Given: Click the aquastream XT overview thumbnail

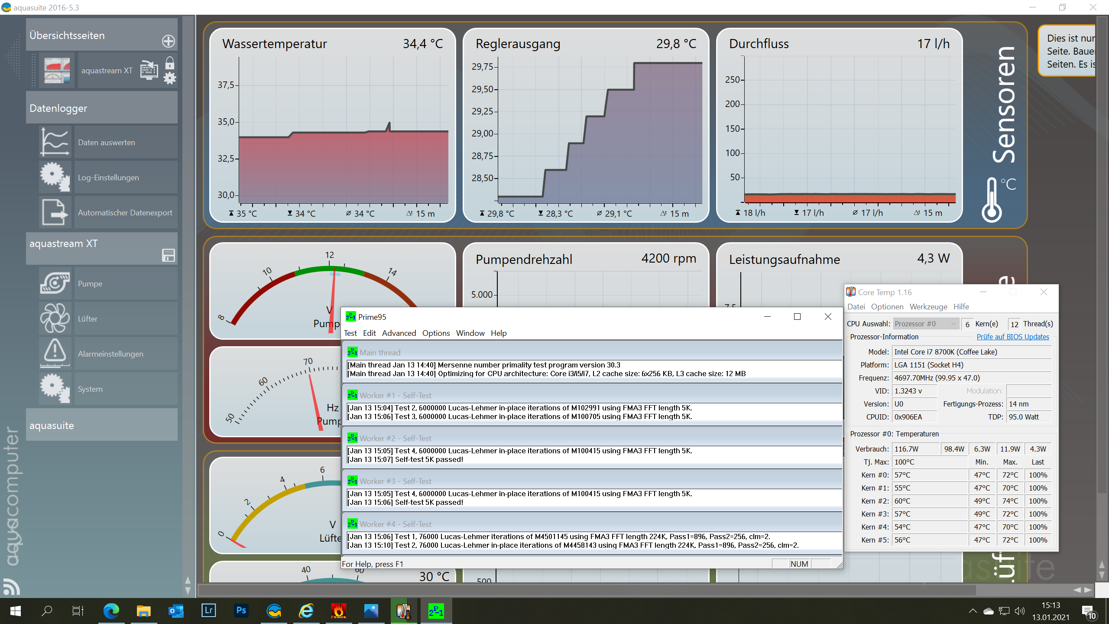Looking at the screenshot, I should [57, 71].
